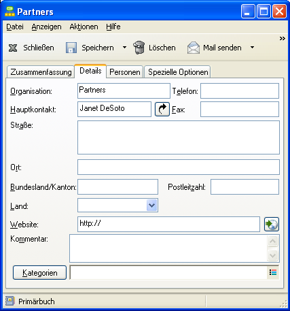Focus the Telefon input field
Screen dimensions: 290x311
(240, 91)
